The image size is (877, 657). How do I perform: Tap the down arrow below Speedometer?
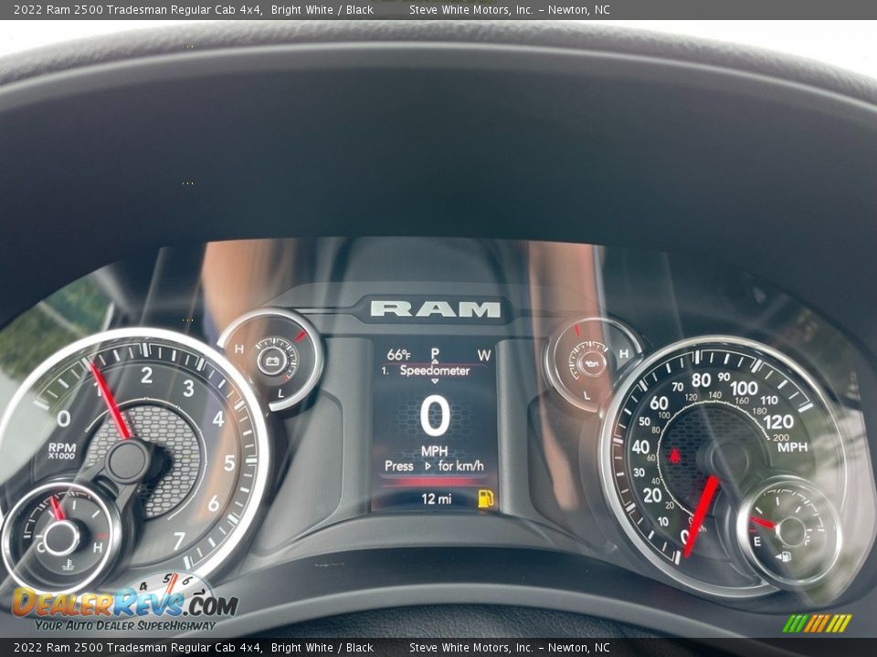tap(435, 381)
